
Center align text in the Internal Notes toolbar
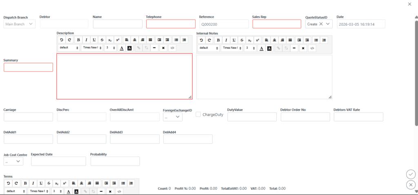pyautogui.click(x=274, y=40)
